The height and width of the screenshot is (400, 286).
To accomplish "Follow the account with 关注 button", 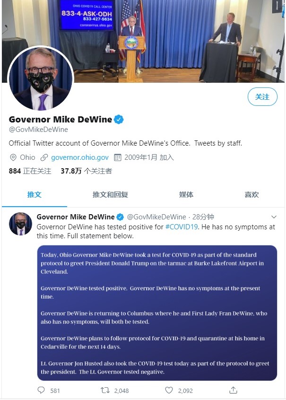I will point(262,96).
